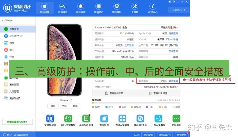
Task: Switch to the 应用游戏 top tab
Action: coord(63,8)
